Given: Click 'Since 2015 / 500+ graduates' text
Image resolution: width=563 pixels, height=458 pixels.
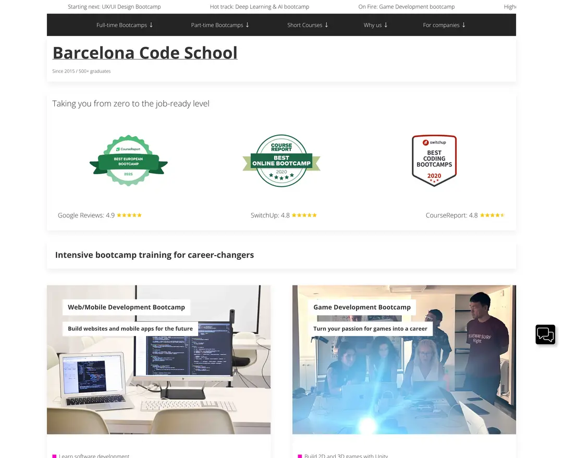Looking at the screenshot, I should click(x=81, y=71).
